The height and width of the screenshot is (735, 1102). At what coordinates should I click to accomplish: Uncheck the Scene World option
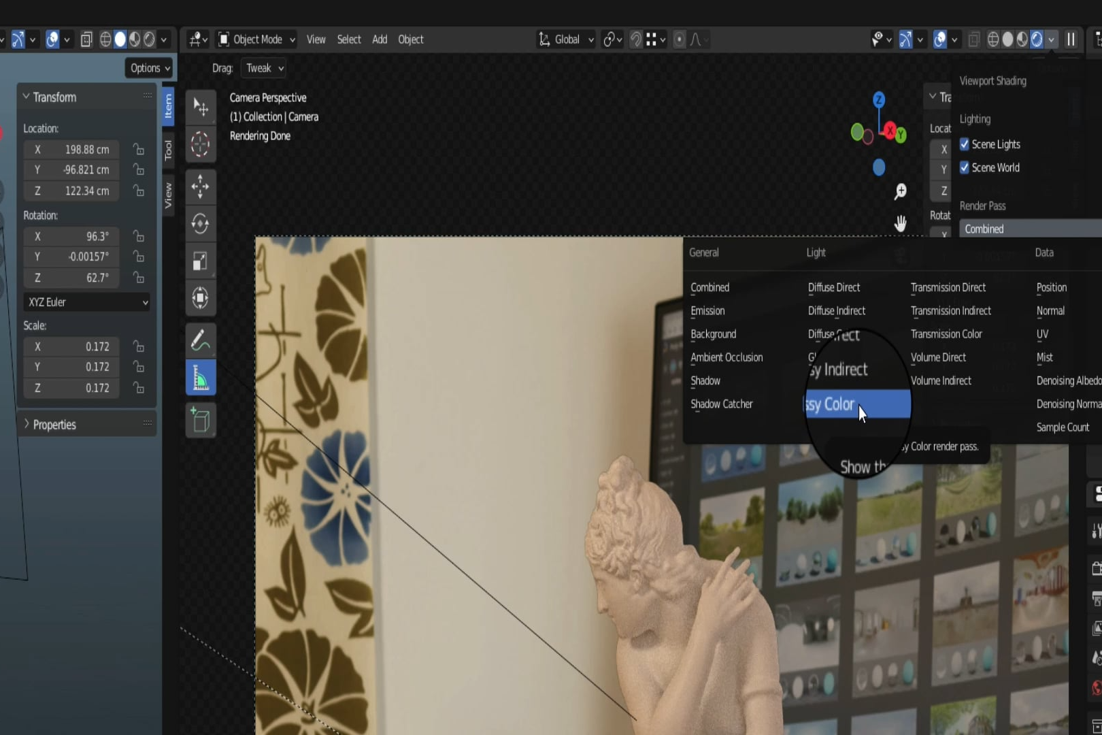[964, 167]
